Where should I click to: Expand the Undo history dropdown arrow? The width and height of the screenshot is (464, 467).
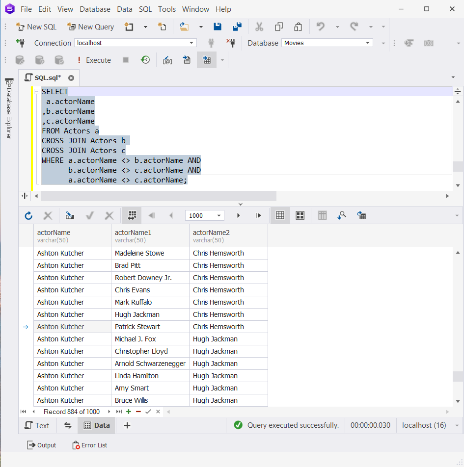[337, 27]
